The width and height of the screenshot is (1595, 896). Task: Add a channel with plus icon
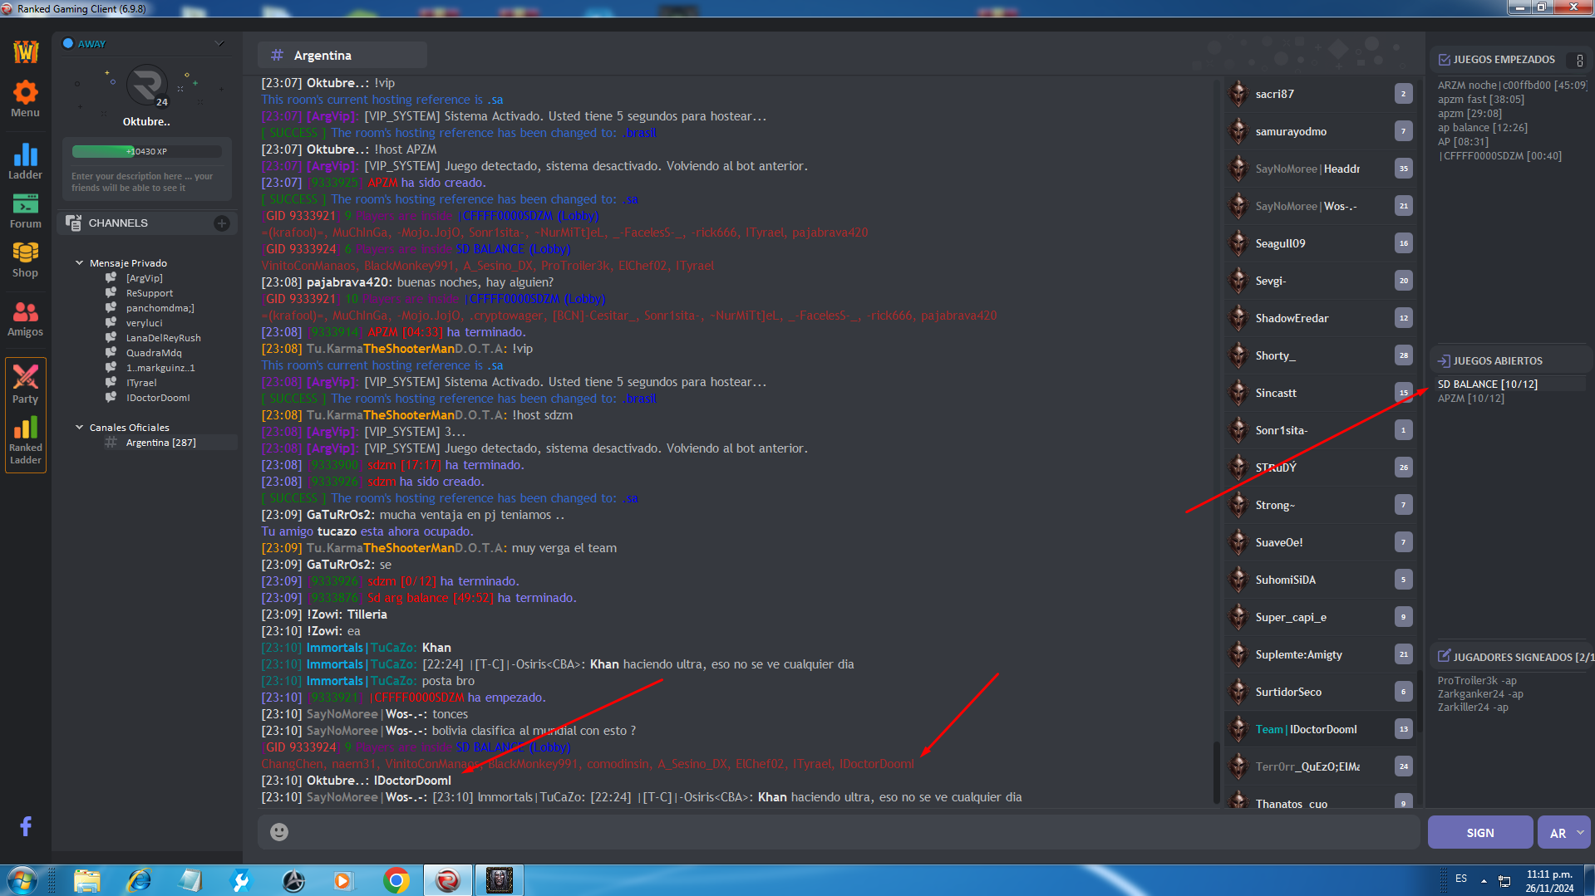[x=221, y=223]
